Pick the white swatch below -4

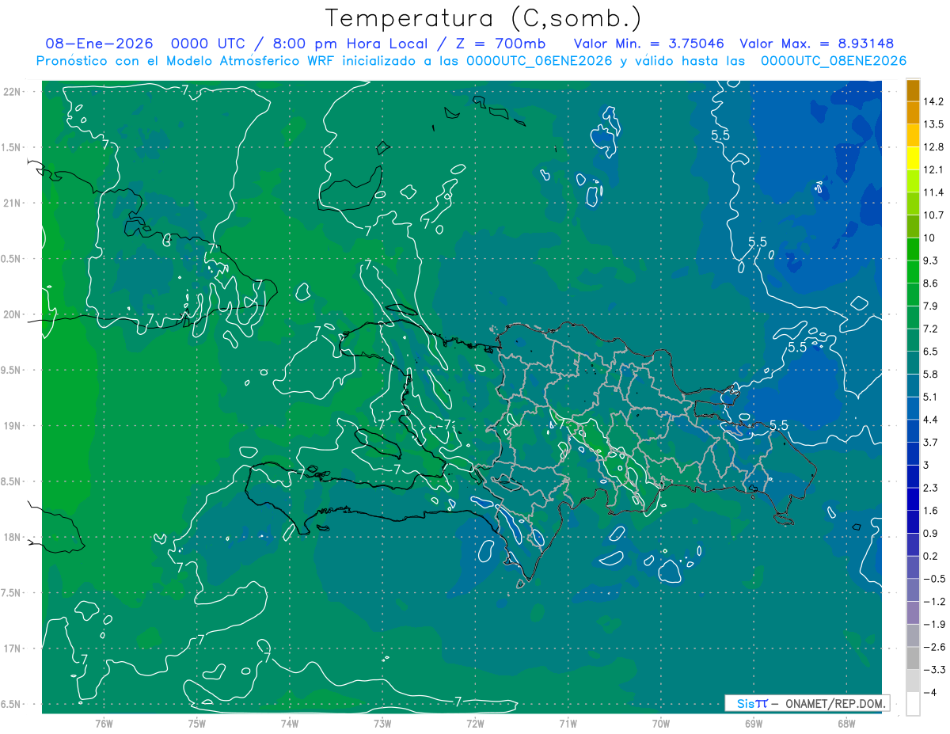913,704
